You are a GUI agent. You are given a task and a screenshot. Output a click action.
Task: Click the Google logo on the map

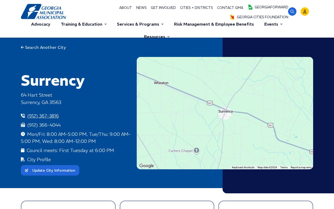(x=147, y=166)
